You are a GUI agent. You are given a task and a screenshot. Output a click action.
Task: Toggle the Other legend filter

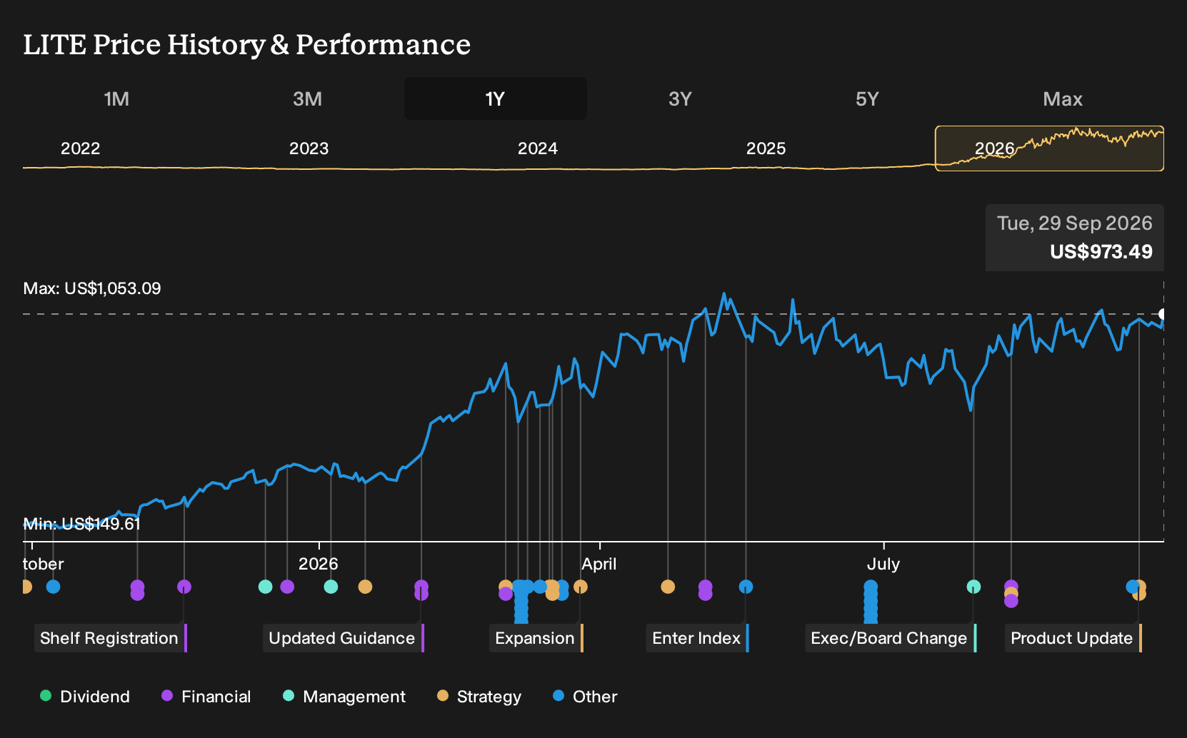coord(585,697)
